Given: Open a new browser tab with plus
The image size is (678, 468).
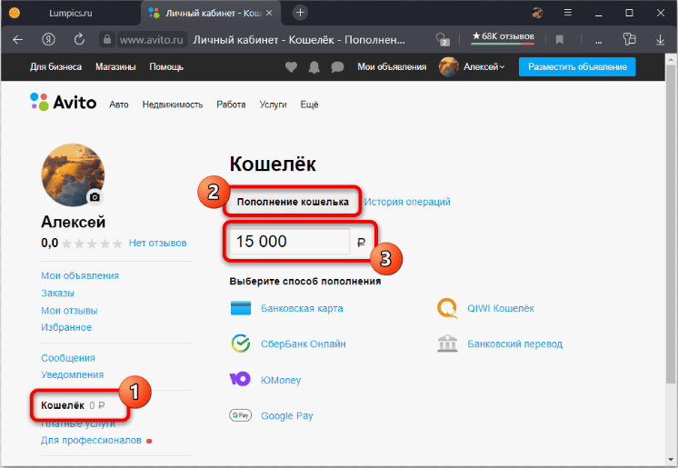Looking at the screenshot, I should point(300,13).
